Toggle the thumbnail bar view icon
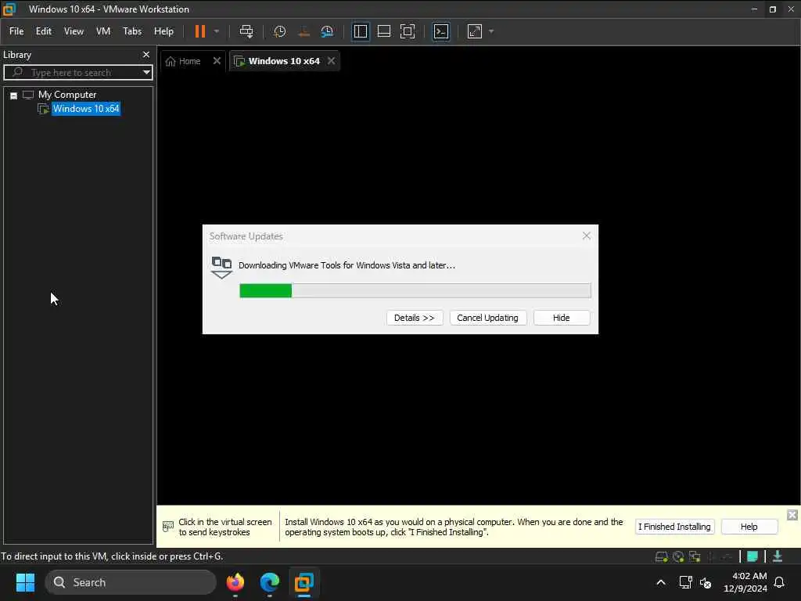801x601 pixels. pos(383,31)
